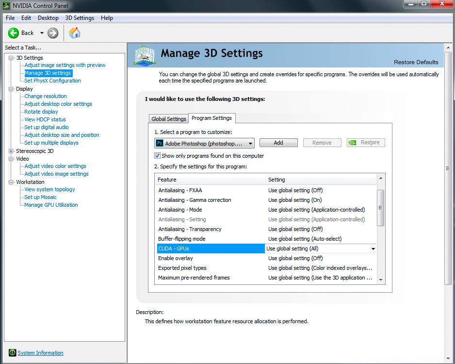
Task: Click the Restore button with NVIDIA logo
Action: (366, 143)
